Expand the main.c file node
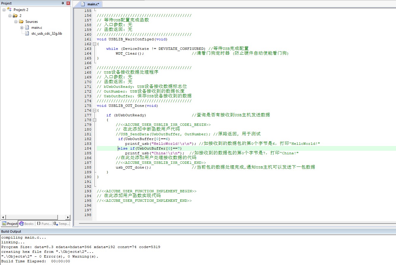 [x=22, y=28]
